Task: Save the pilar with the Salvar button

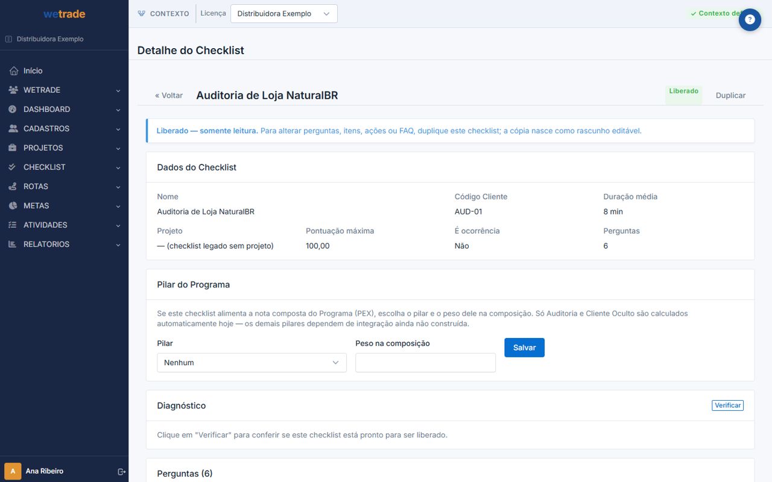Action: tap(524, 348)
